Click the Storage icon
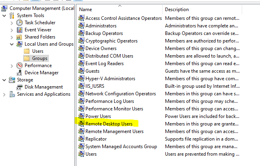This screenshot has width=260, height=166. [x=12, y=80]
